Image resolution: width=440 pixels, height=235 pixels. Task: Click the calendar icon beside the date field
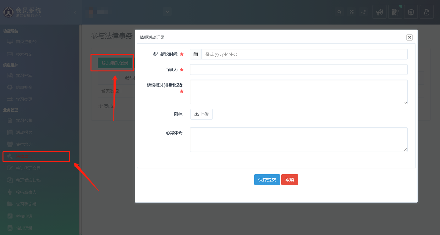click(x=196, y=54)
